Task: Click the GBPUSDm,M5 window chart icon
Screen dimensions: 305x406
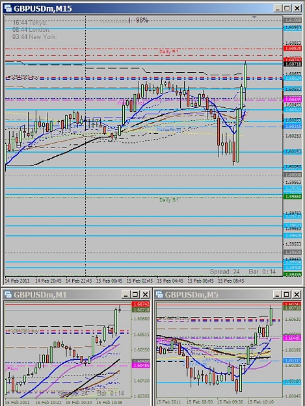Action: tap(159, 294)
